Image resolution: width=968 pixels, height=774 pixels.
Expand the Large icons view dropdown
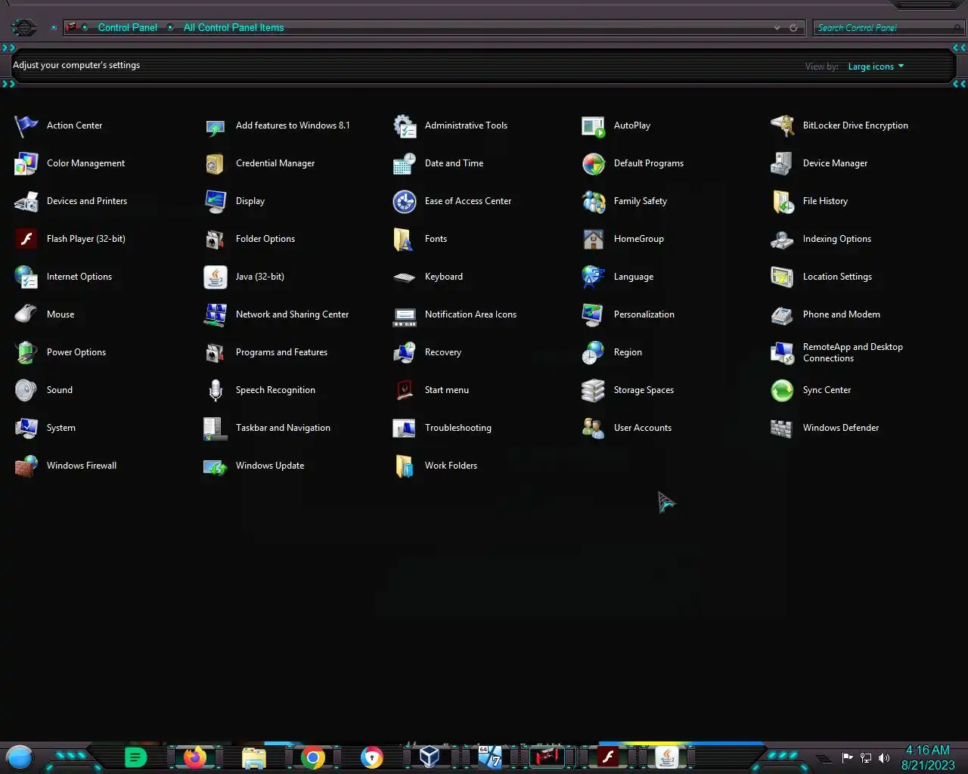click(x=876, y=67)
